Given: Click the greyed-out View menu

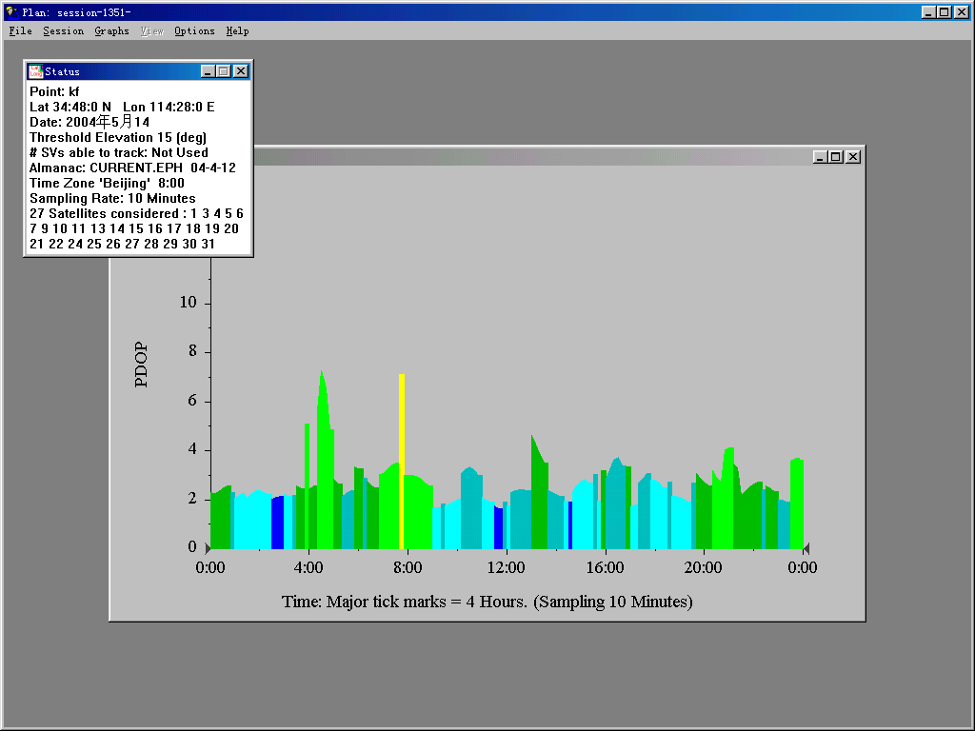Looking at the screenshot, I should 152,31.
